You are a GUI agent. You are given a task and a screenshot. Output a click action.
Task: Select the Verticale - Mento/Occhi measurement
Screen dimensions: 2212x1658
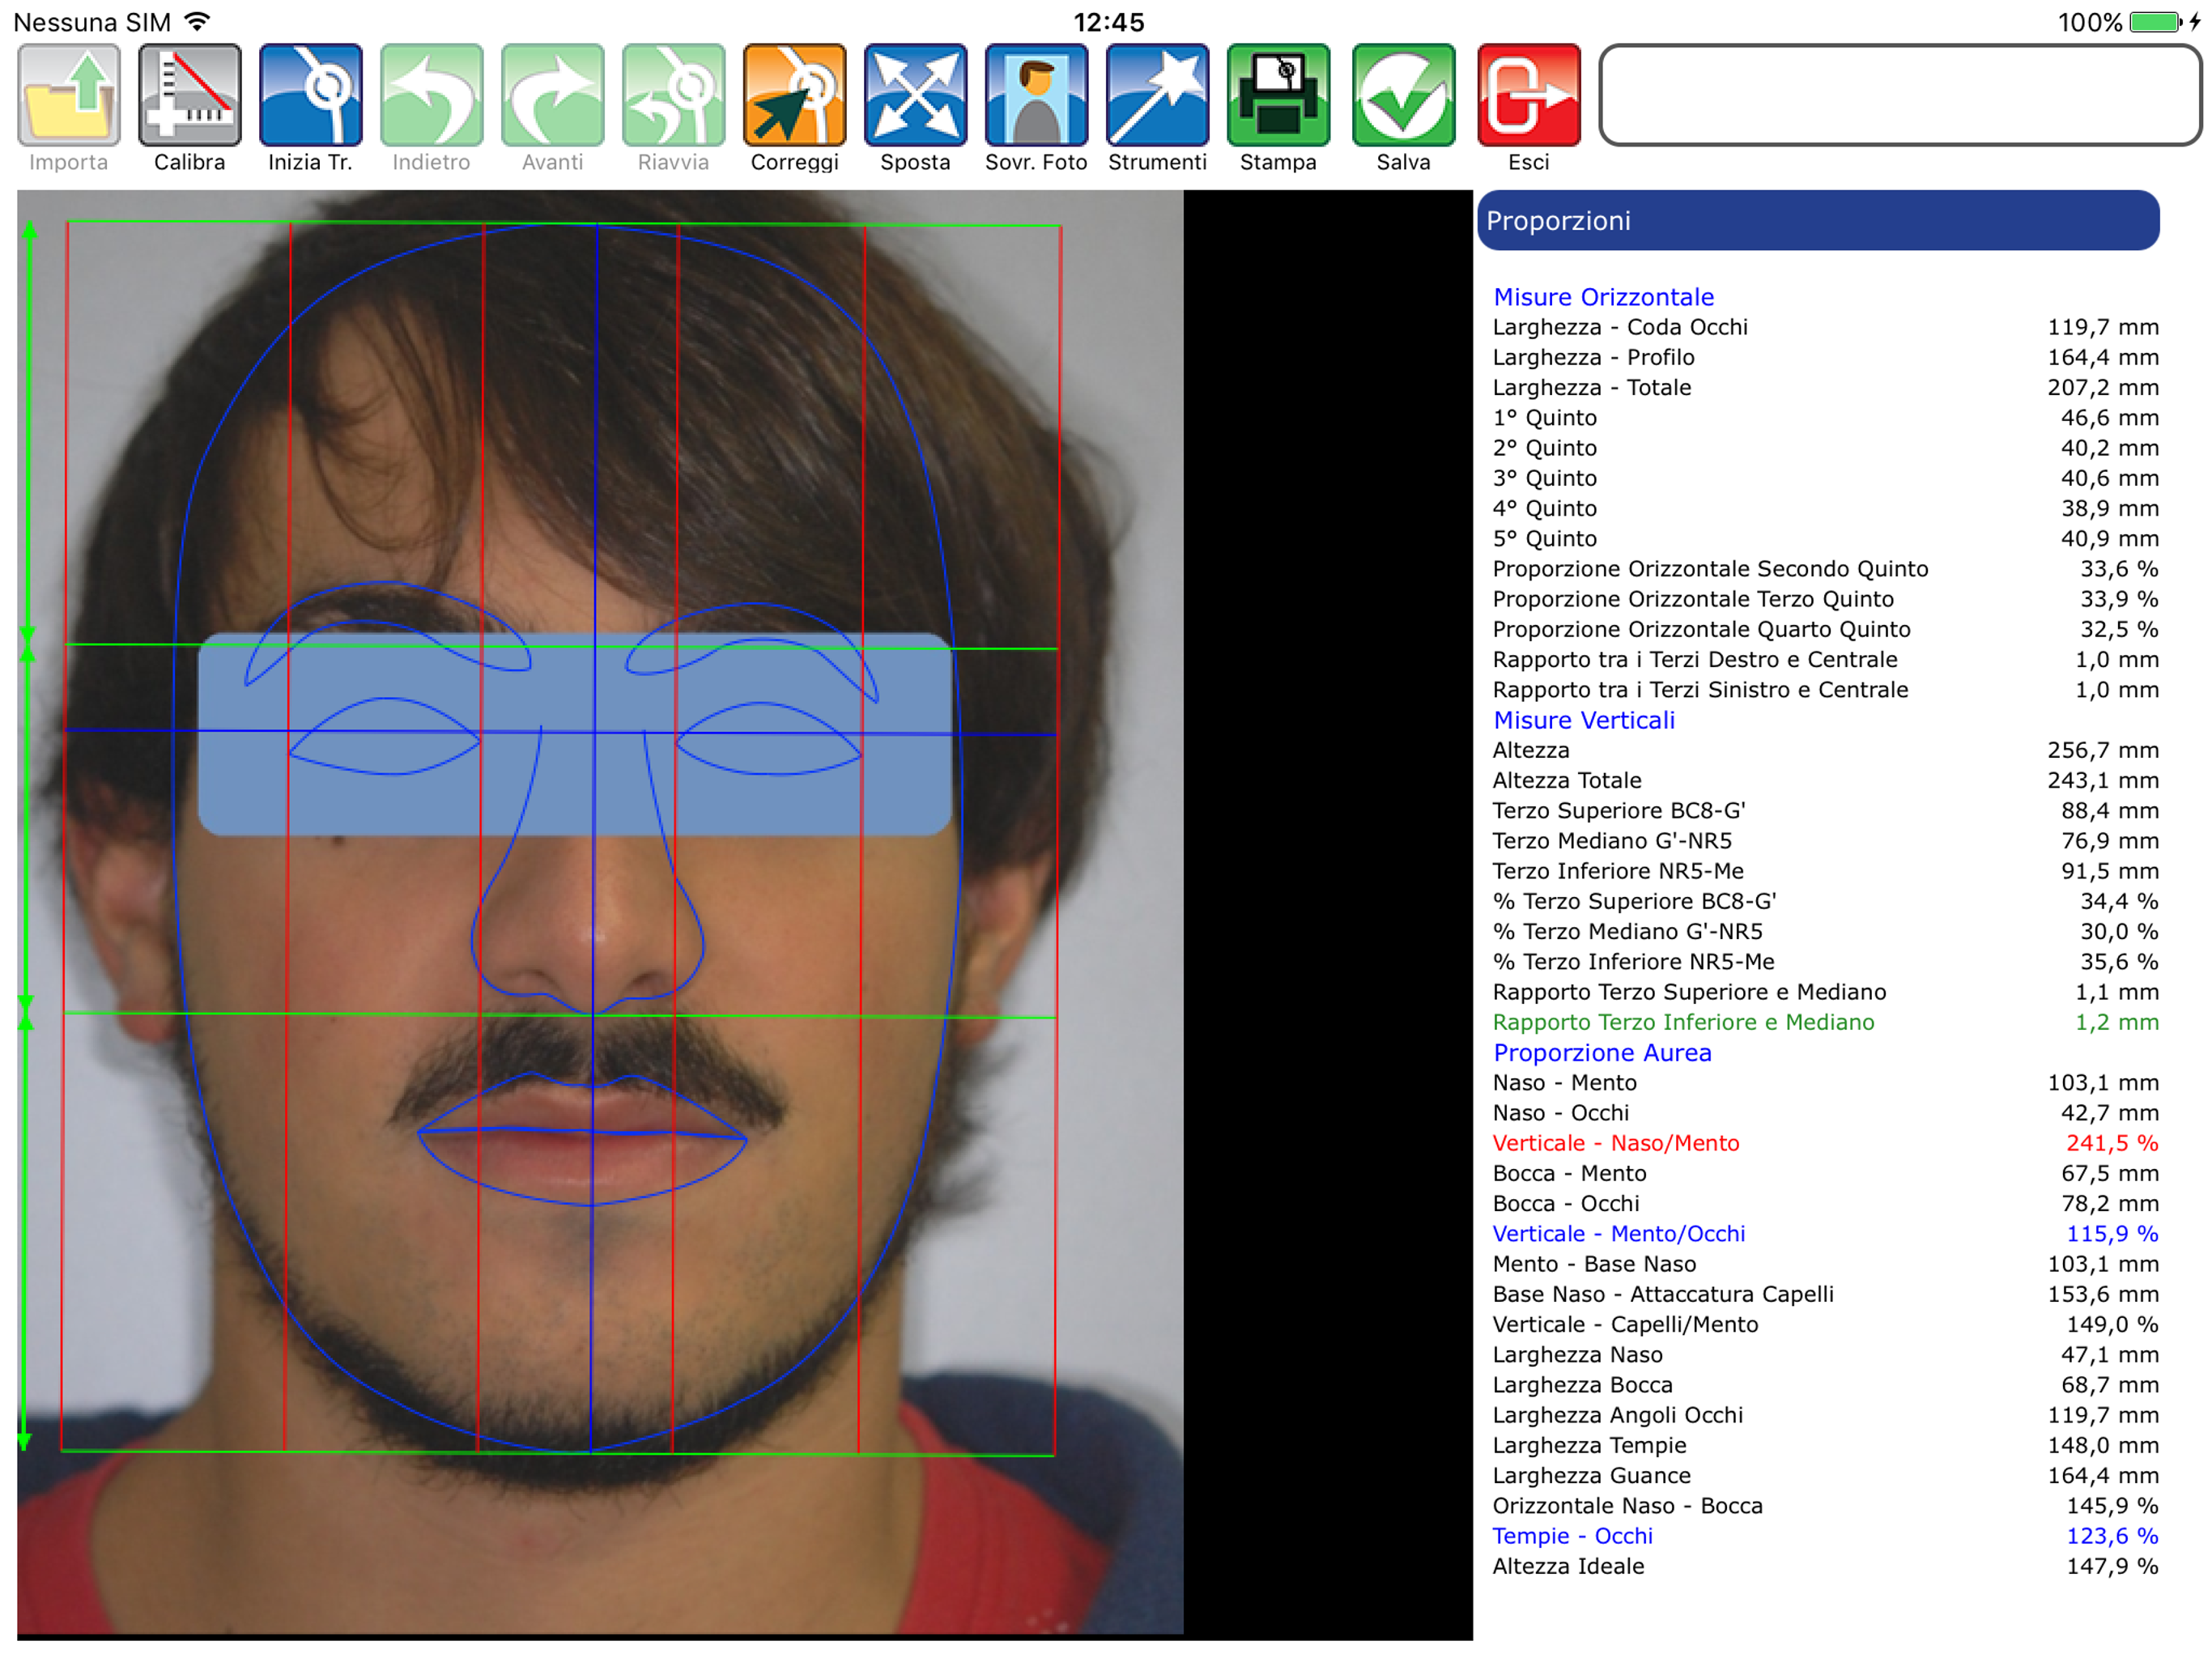(x=1620, y=1233)
